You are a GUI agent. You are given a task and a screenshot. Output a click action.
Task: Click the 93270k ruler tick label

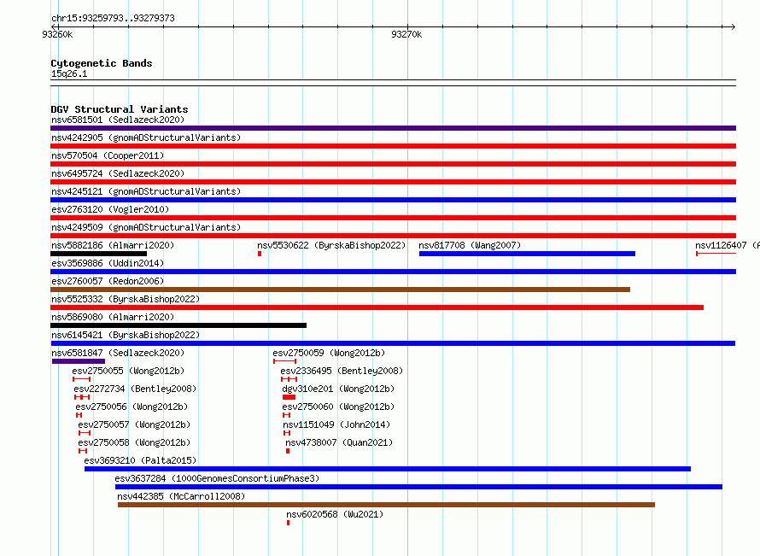point(406,34)
